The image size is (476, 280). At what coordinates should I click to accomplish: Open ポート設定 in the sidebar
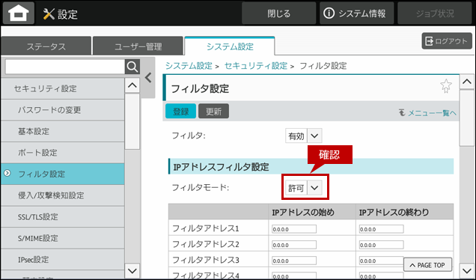(x=63, y=153)
